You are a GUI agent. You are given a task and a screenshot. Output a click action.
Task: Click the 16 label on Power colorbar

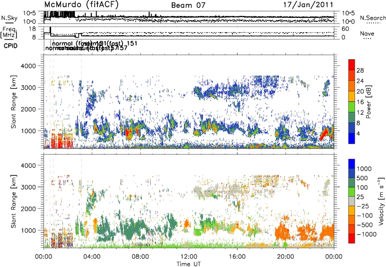(360, 102)
